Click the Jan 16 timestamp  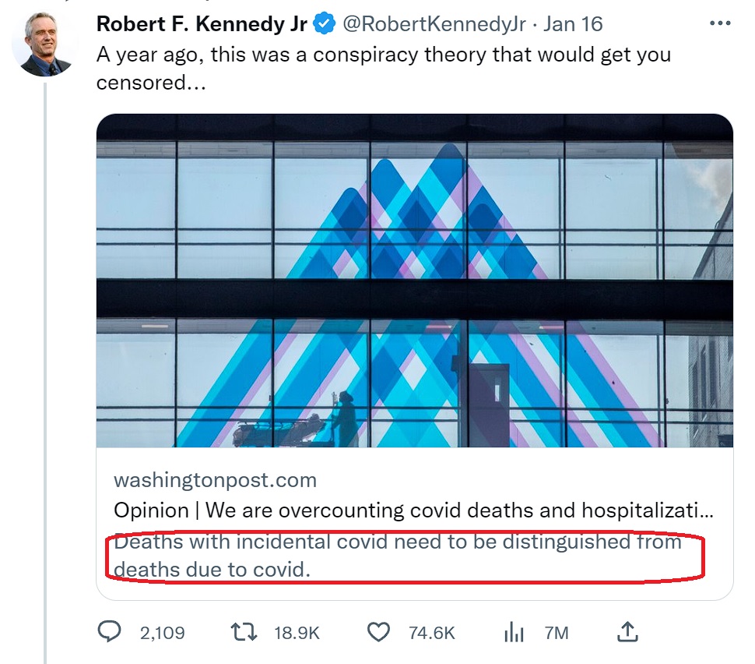pos(574,24)
